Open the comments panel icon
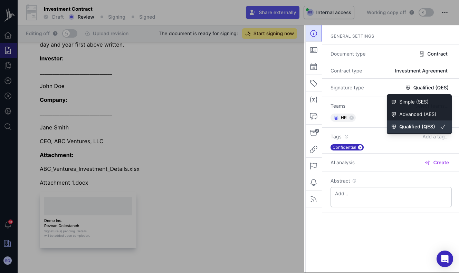The image size is (459, 273). click(314, 116)
